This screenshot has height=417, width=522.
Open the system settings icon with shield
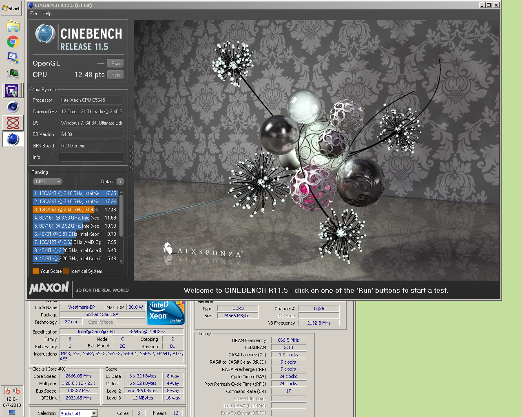coord(13,58)
